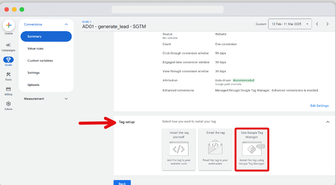Image resolution: width=336 pixels, height=185 pixels.
Task: Open Campaigns megaphone icon
Action: (8, 45)
